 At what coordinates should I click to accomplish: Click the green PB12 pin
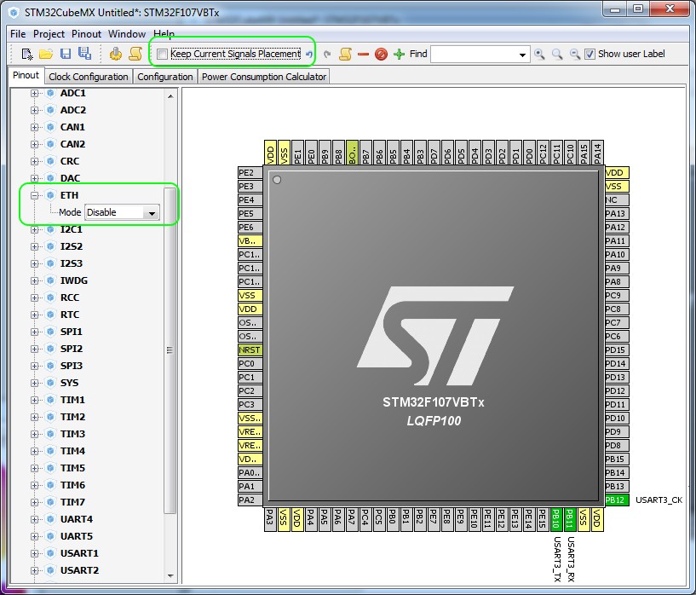pyautogui.click(x=617, y=500)
